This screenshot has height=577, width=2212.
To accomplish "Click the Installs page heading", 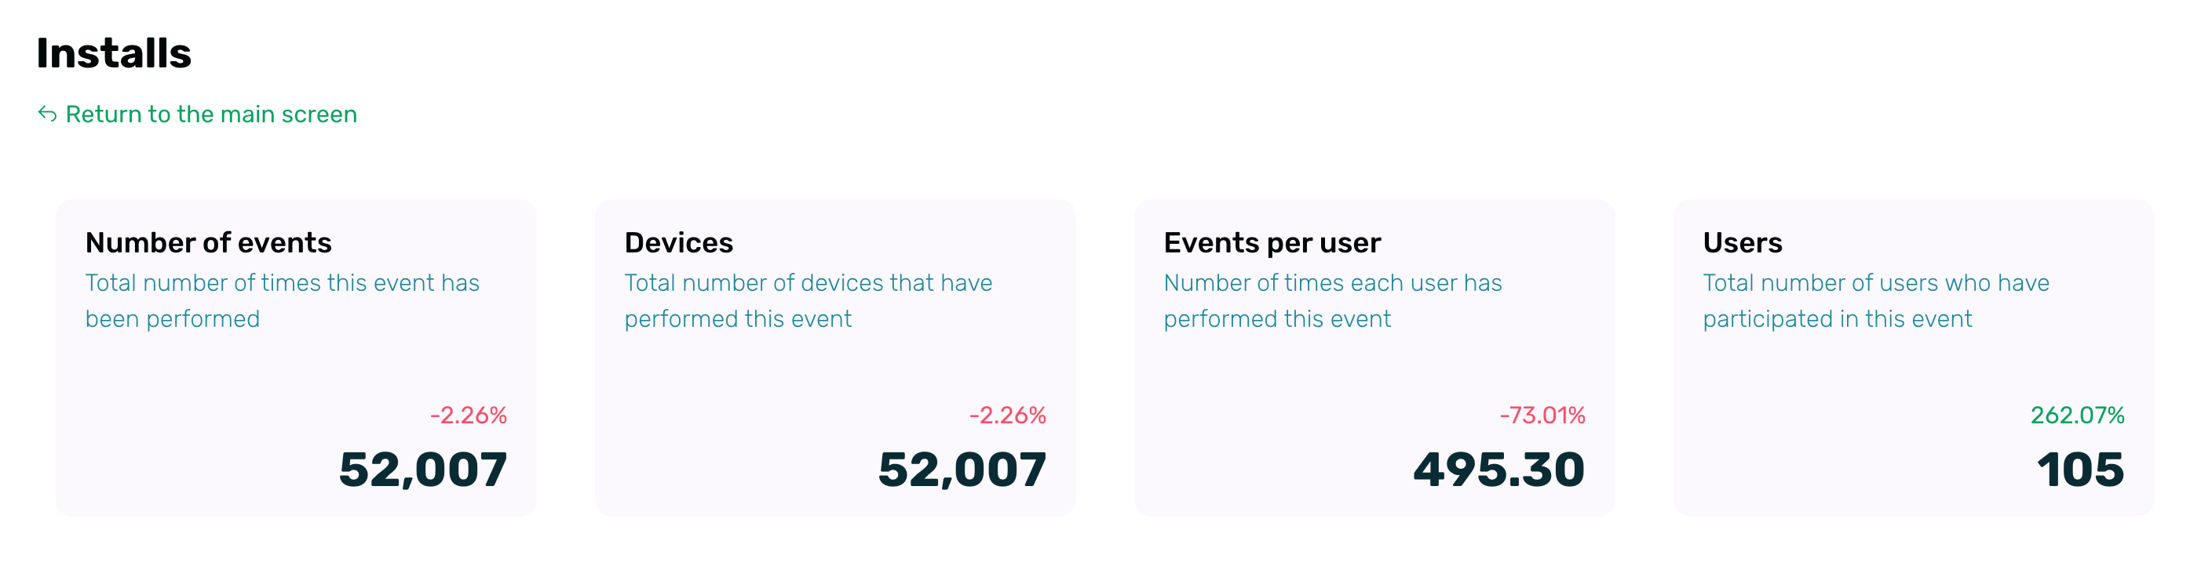I will [x=113, y=53].
